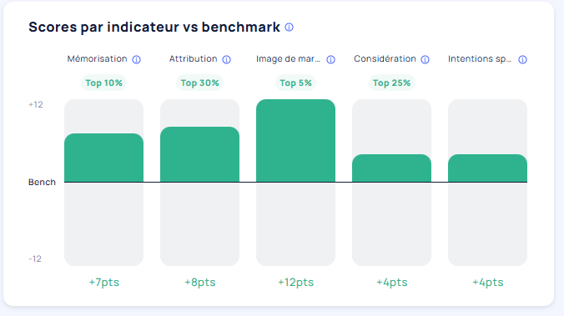Click the Attribution info icon
This screenshot has height=316, width=564.
226,59
